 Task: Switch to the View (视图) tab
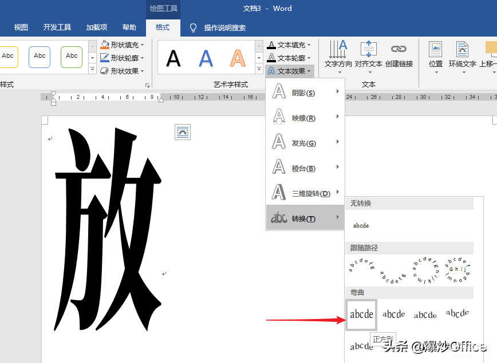tap(21, 27)
